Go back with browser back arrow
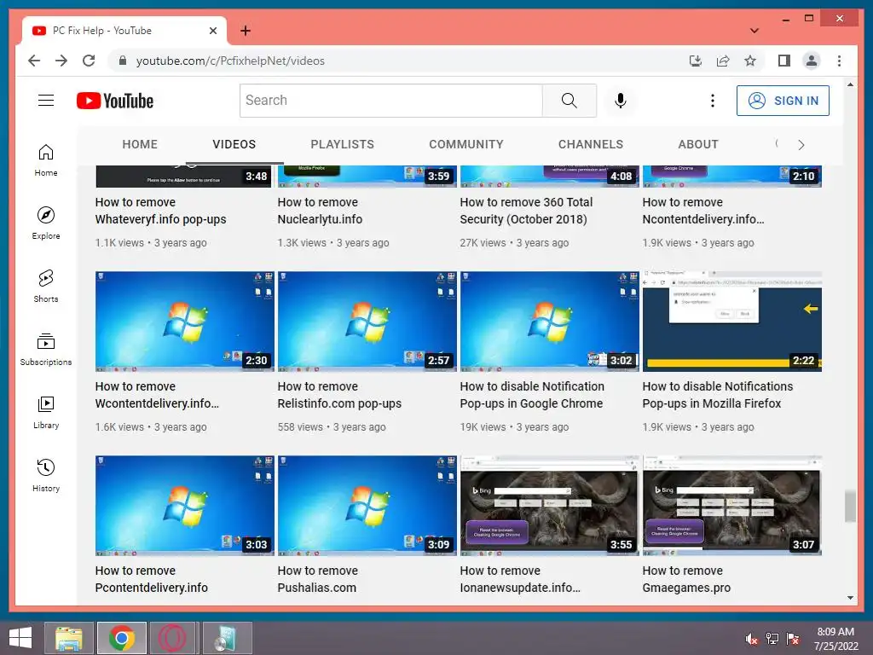Image resolution: width=873 pixels, height=655 pixels. pyautogui.click(x=34, y=61)
